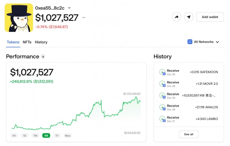
Task: Click the All Networks grid icon
Action: click(190, 42)
